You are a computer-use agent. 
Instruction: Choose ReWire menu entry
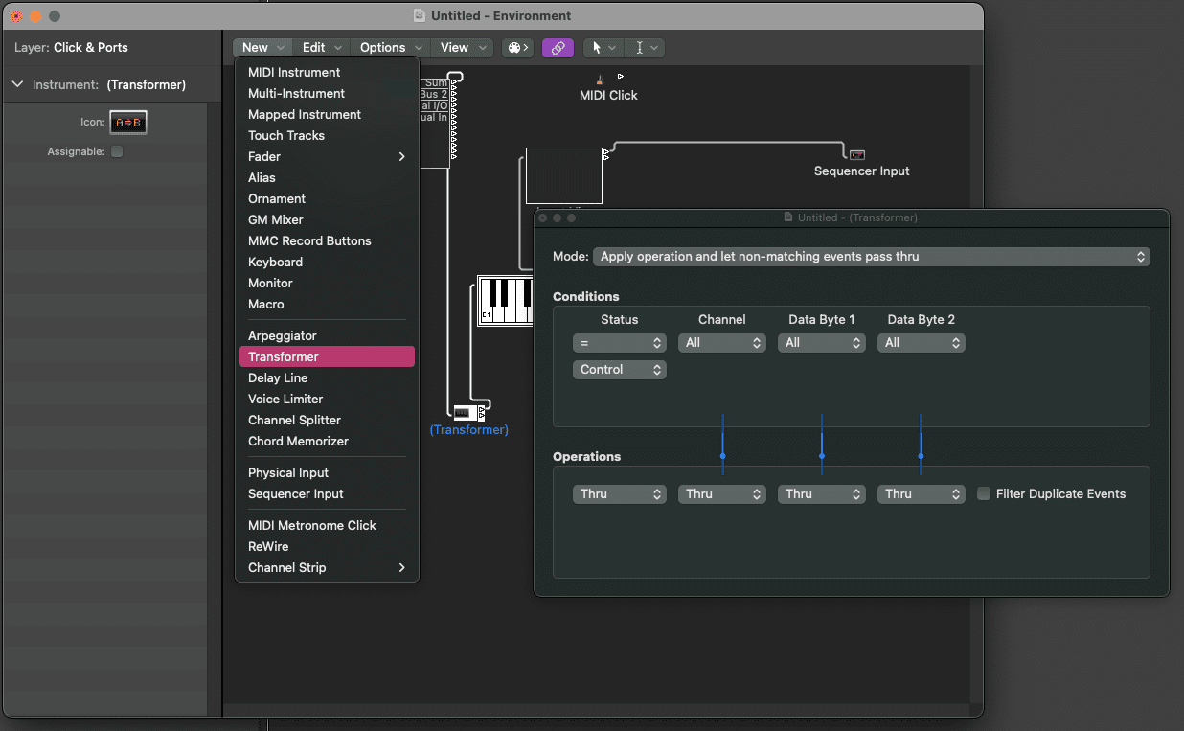coord(327,546)
